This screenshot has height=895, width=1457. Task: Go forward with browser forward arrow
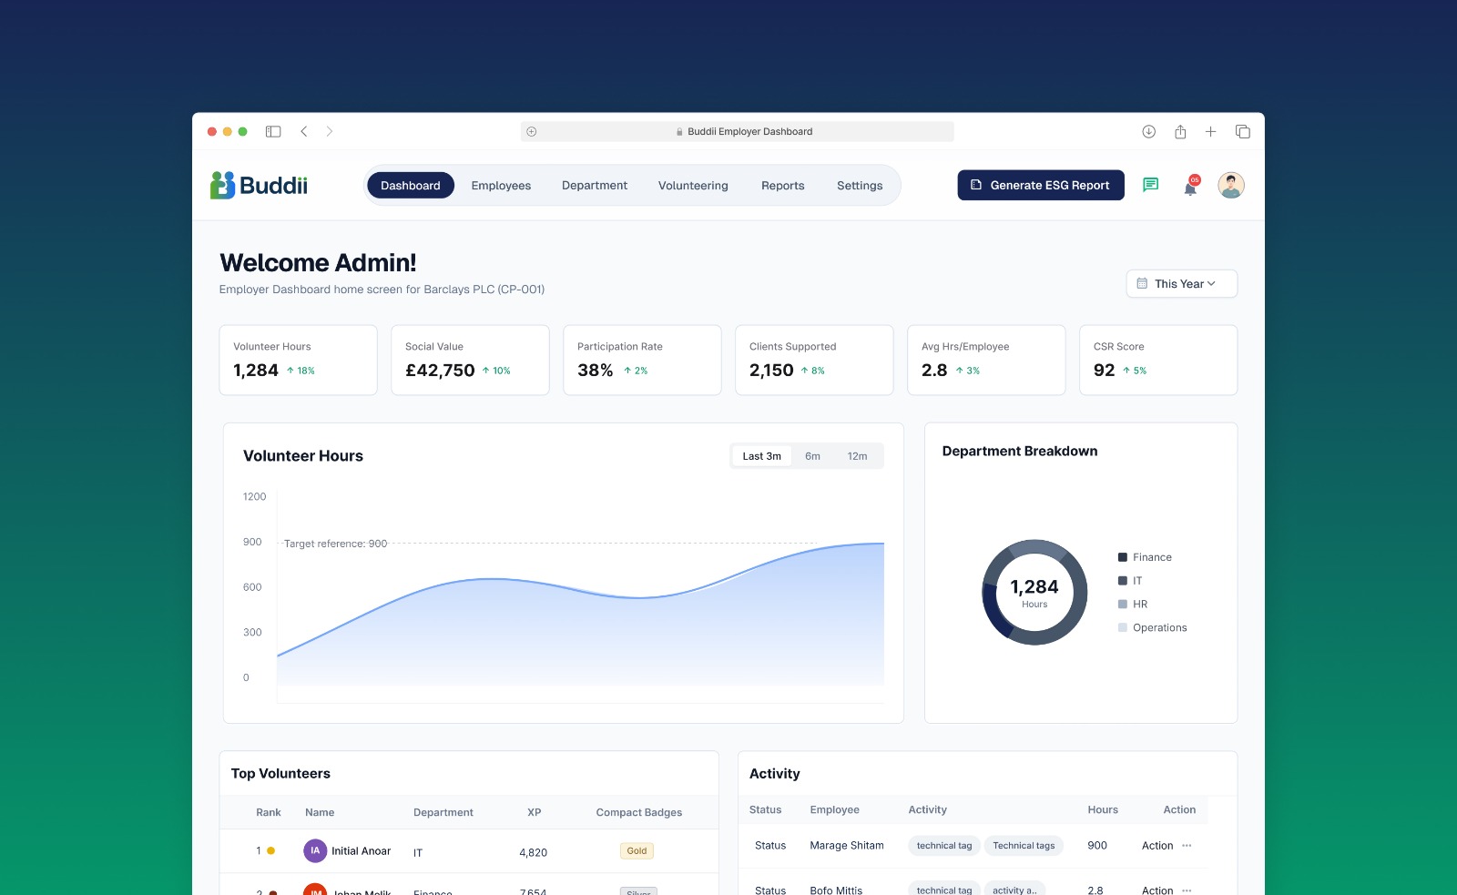(330, 131)
